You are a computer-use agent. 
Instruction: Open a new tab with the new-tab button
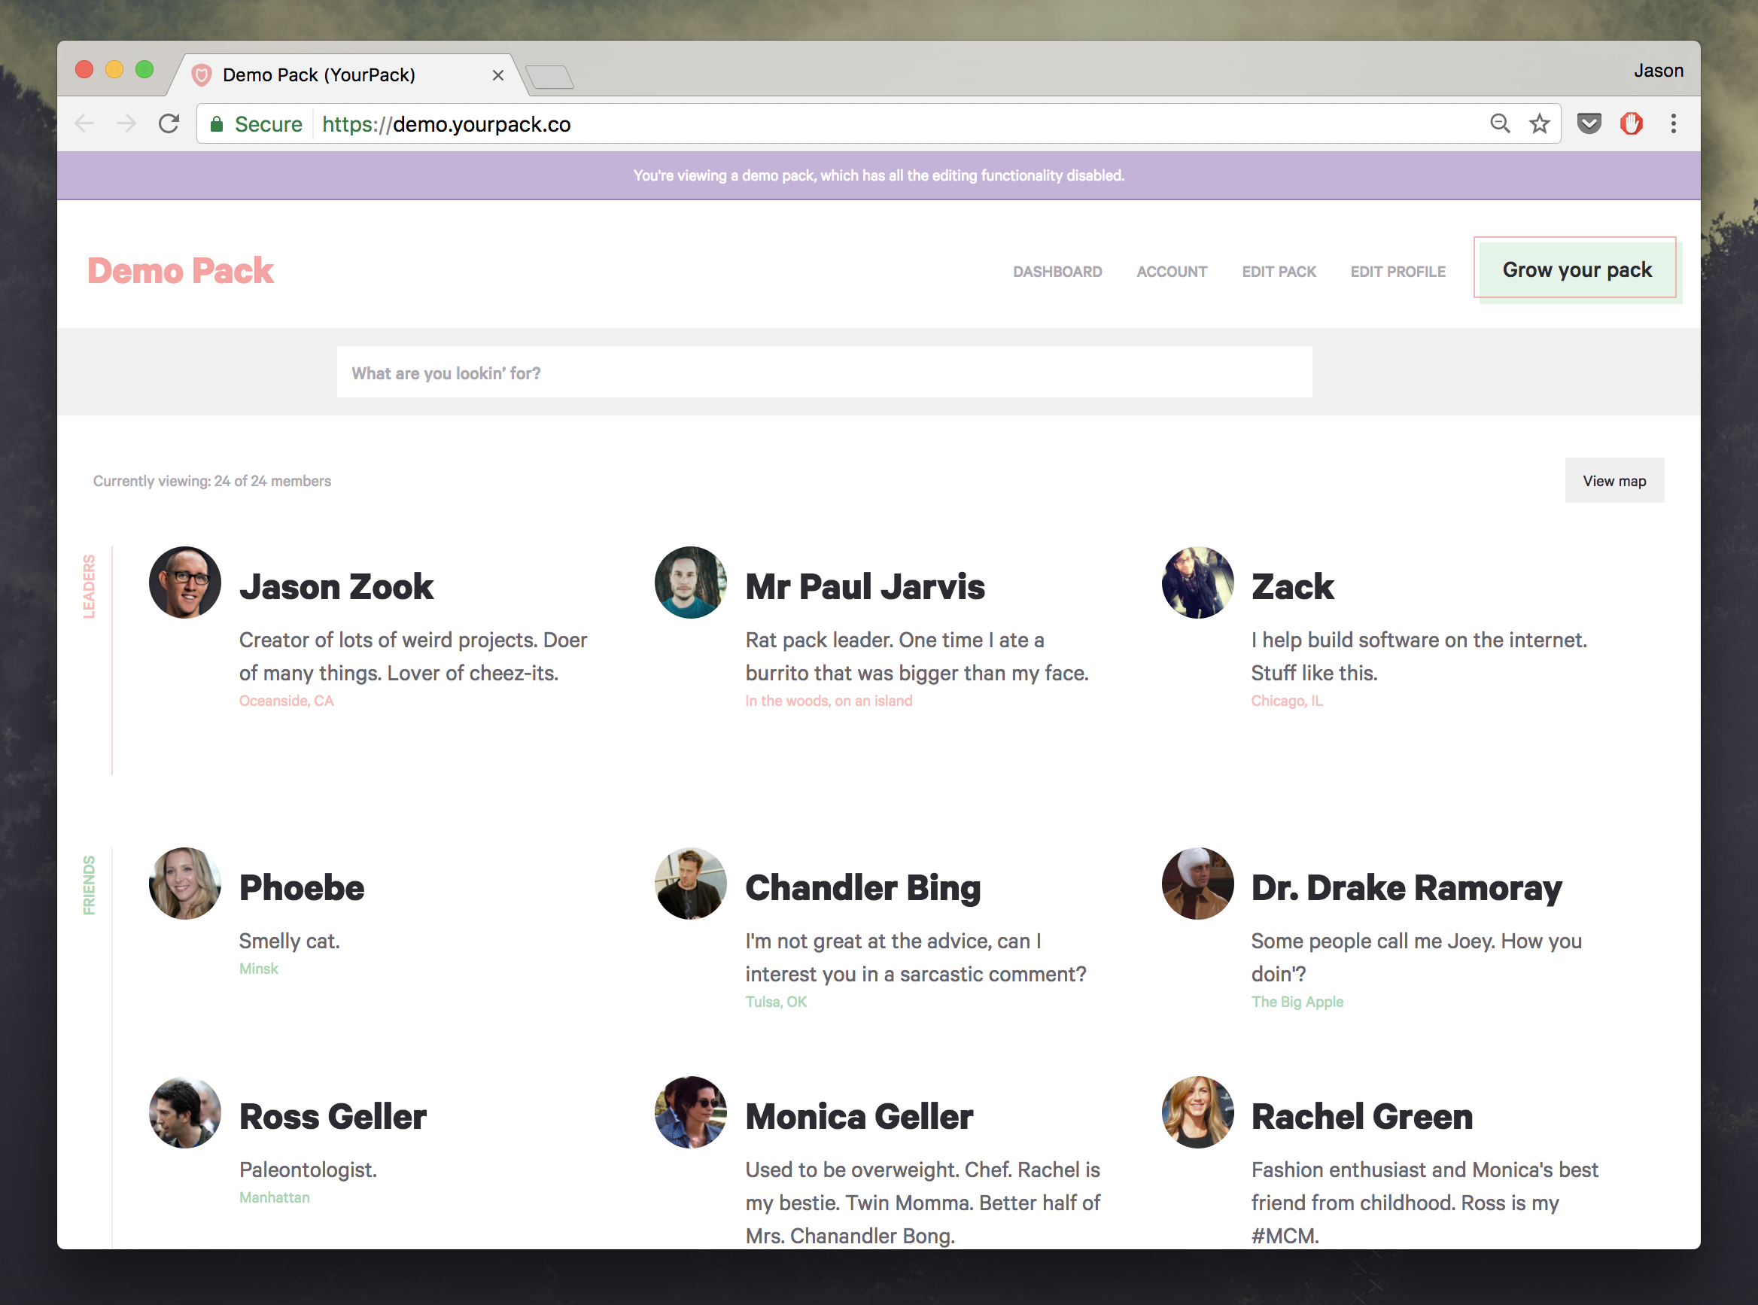(549, 77)
